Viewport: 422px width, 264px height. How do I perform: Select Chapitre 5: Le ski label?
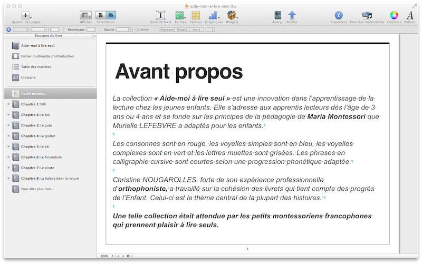pyautogui.click(x=35, y=146)
